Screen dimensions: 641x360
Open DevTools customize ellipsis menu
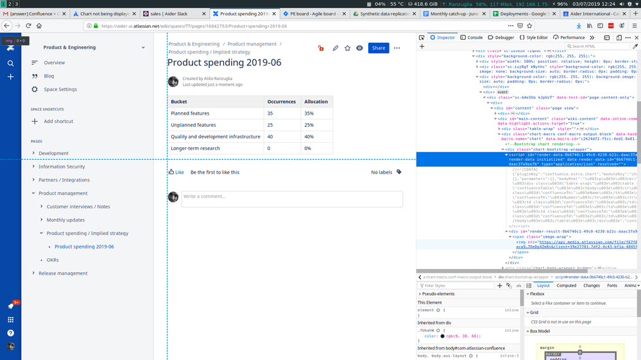coord(628,38)
